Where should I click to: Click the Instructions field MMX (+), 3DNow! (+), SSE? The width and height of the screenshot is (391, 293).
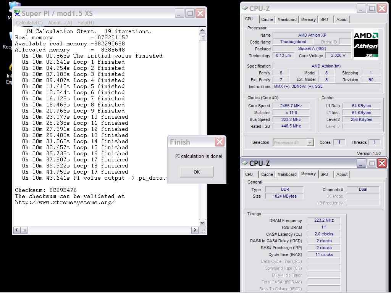[327, 87]
